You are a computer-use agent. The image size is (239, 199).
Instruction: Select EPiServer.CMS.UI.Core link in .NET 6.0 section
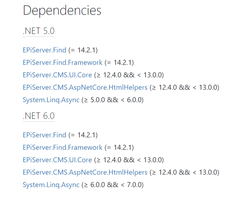click(x=57, y=160)
